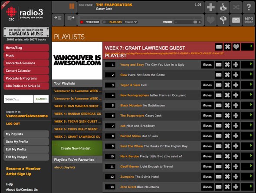Remove Zumpano The Sylvia Hotel track
The height and width of the screenshot is (193, 256).
pyautogui.click(x=227, y=176)
